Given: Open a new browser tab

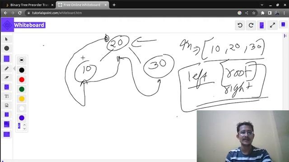Looking at the screenshot, I should [114, 5].
